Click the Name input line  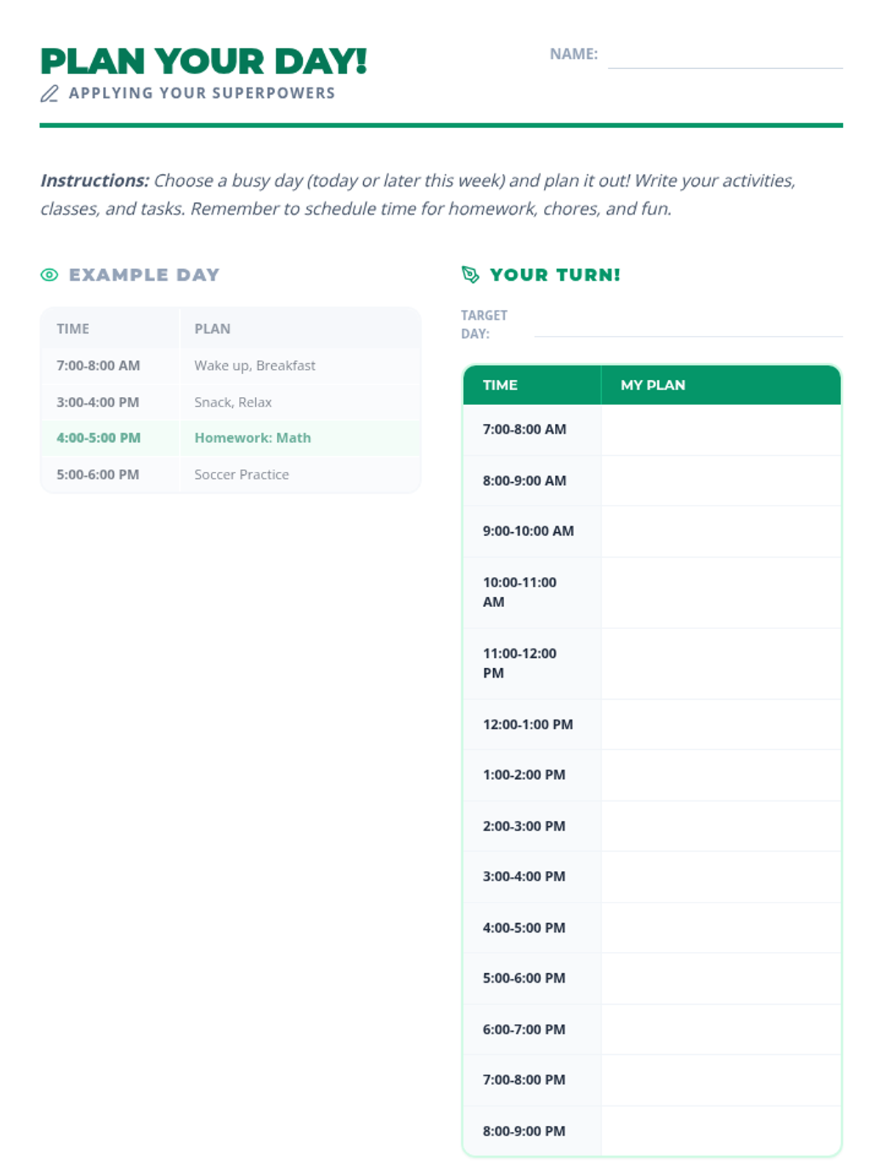[x=725, y=56]
